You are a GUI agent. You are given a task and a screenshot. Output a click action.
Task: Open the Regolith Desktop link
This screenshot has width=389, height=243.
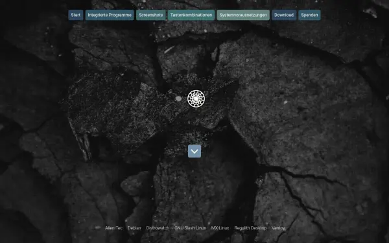pos(250,228)
